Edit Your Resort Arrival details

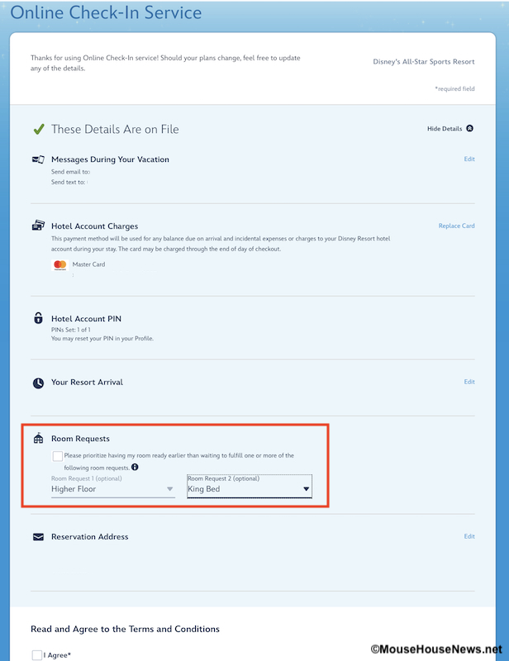click(x=469, y=382)
